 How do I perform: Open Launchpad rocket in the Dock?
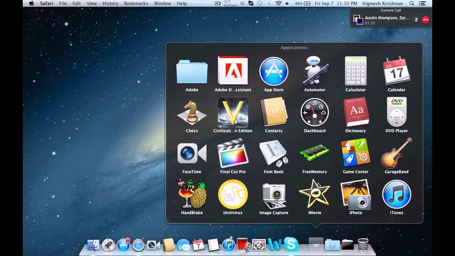tap(108, 245)
